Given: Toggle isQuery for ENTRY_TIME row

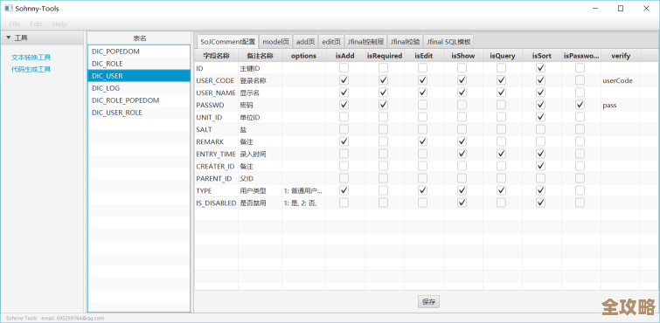Looking at the screenshot, I should (x=501, y=154).
